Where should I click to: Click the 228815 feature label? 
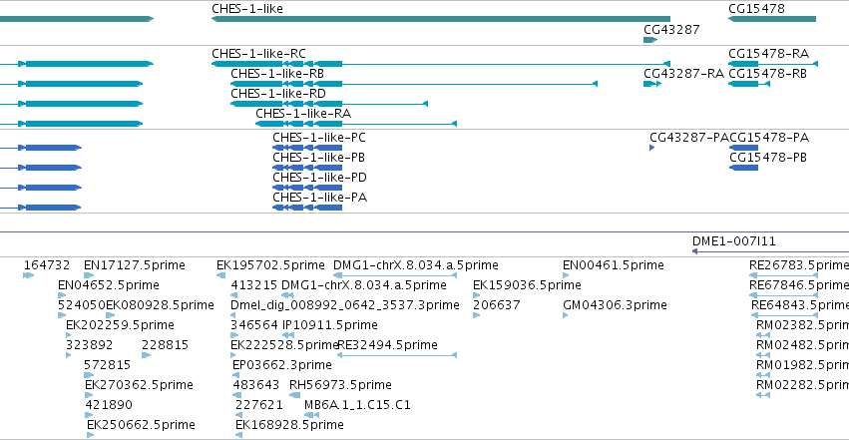[x=166, y=345]
